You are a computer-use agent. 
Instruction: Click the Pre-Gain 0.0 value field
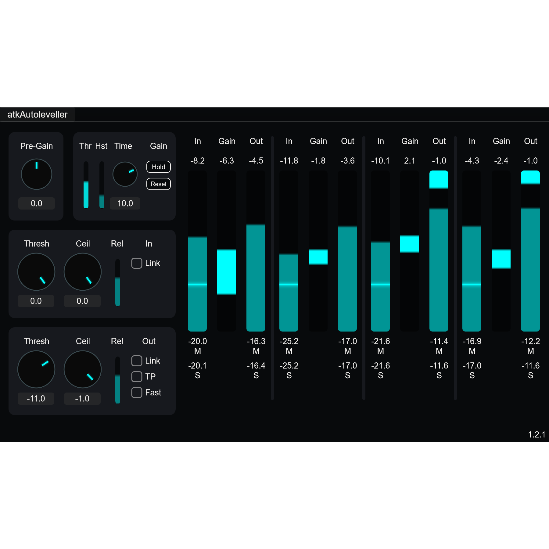[36, 203]
